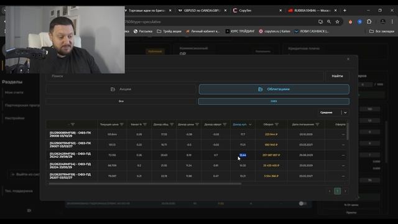Image resolution: width=398 pixels, height=224 pixels.
Task: Select the Все bond filter tab
Action: pyautogui.click(x=121, y=101)
